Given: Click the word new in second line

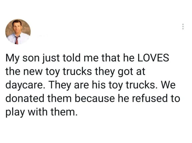Looking at the screenshot, I should 33,72.
